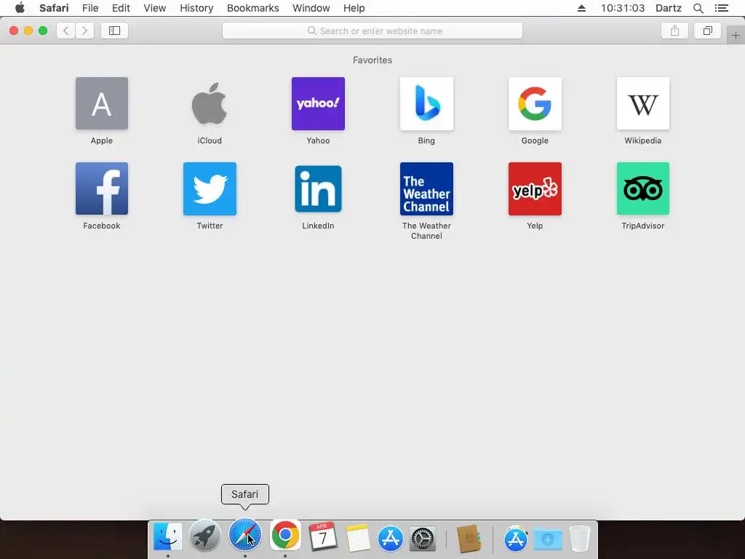The width and height of the screenshot is (745, 559).
Task: Open Google Chrome from the Dock
Action: (x=285, y=535)
